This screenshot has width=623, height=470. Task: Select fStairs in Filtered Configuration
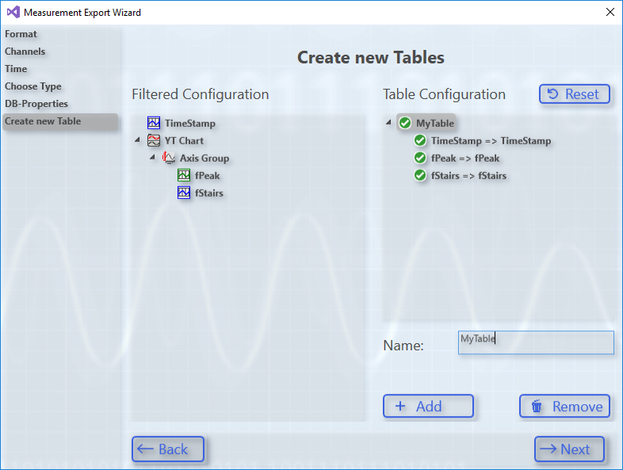point(209,193)
